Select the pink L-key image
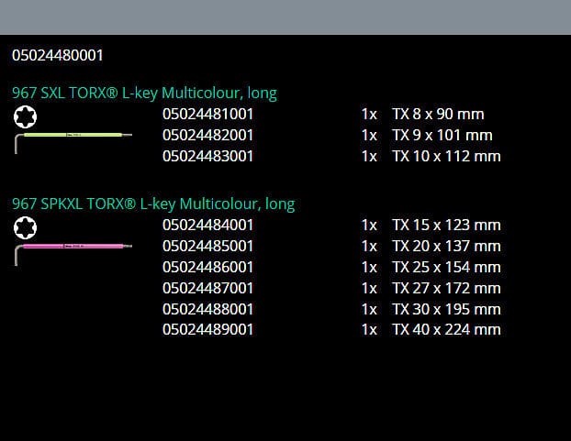The height and width of the screenshot is (441, 571). [x=73, y=247]
